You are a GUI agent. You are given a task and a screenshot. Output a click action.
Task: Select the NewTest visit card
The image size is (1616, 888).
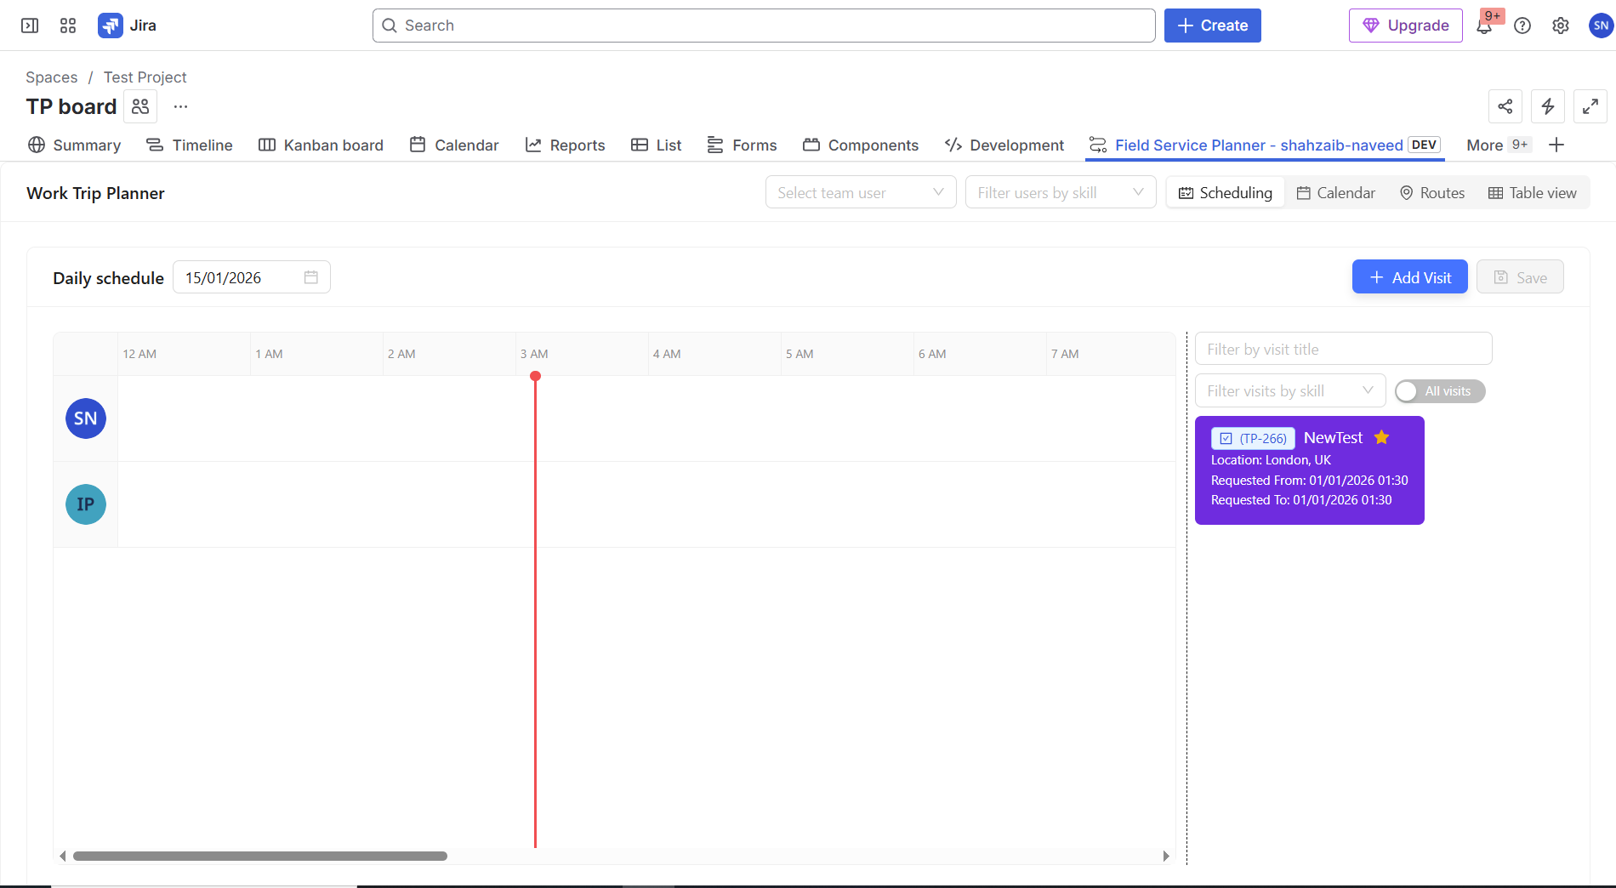pyautogui.click(x=1309, y=470)
